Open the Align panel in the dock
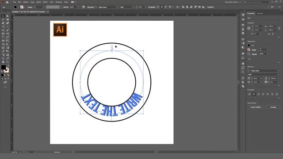The width and height of the screenshot is (283, 159). pos(243,82)
